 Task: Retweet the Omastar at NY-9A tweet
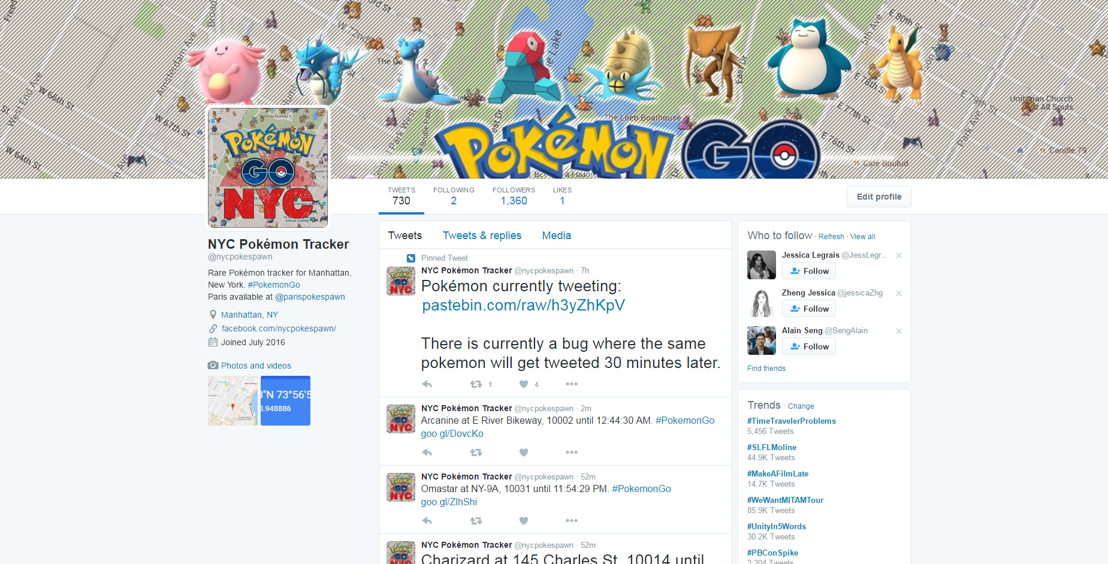(476, 521)
